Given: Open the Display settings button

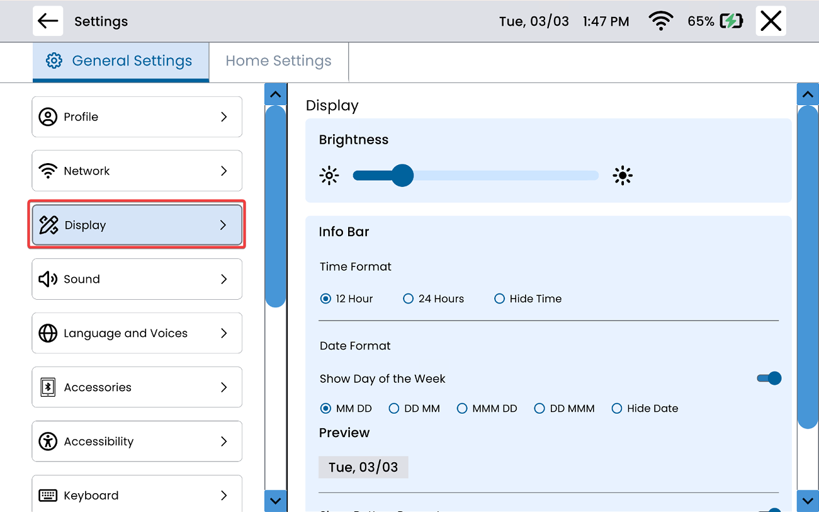Looking at the screenshot, I should coord(137,225).
